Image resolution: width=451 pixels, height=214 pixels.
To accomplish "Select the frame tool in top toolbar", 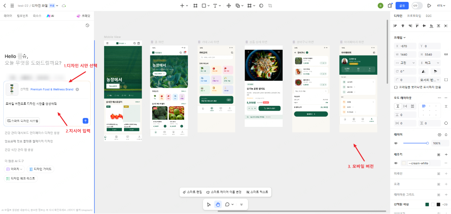I will point(195,6).
